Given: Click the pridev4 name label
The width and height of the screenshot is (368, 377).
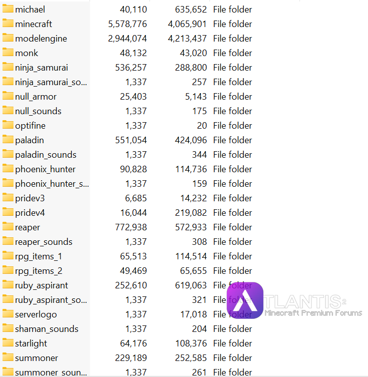Looking at the screenshot, I should tap(30, 213).
